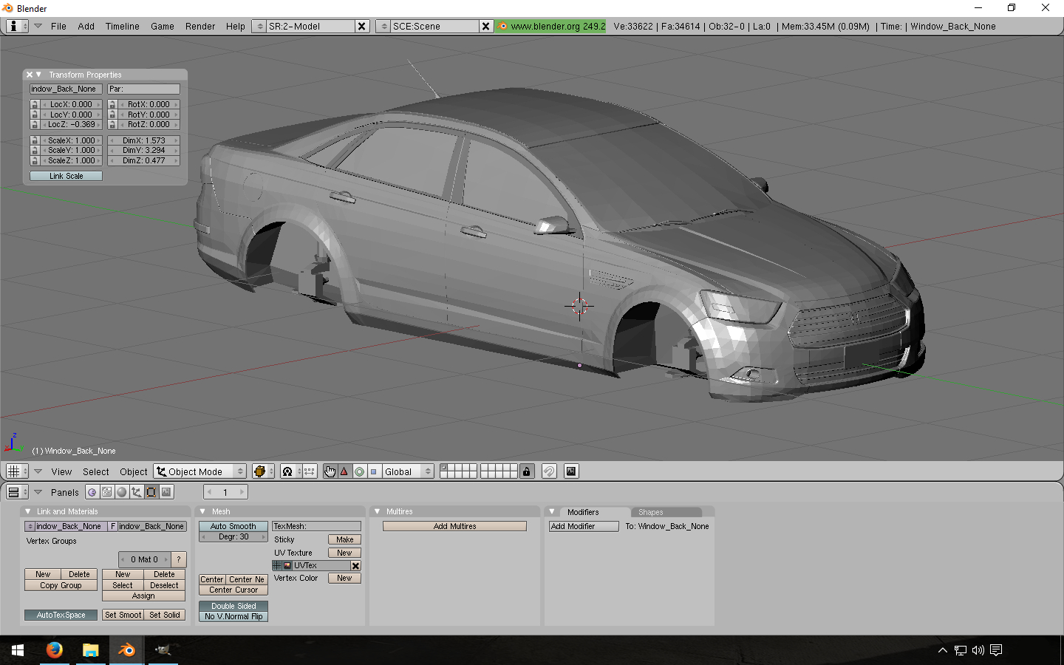Click the Buttons window type icon
The height and width of the screenshot is (665, 1064).
coord(16,492)
